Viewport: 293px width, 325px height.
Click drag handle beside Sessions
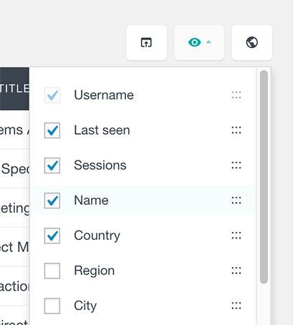point(236,165)
